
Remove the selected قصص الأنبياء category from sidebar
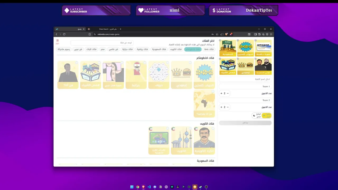(220, 59)
